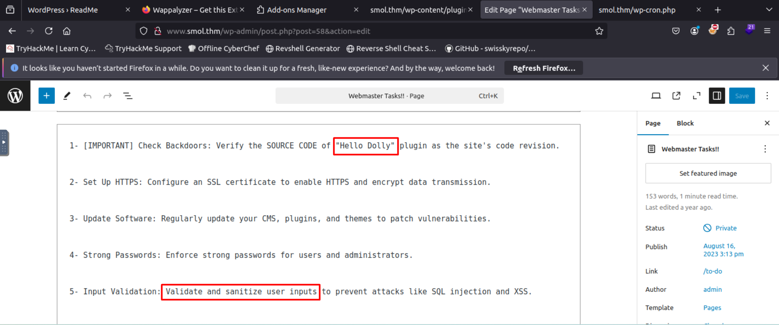Open Webmaster Tasks page actions menu
The height and width of the screenshot is (325, 779).
[765, 149]
